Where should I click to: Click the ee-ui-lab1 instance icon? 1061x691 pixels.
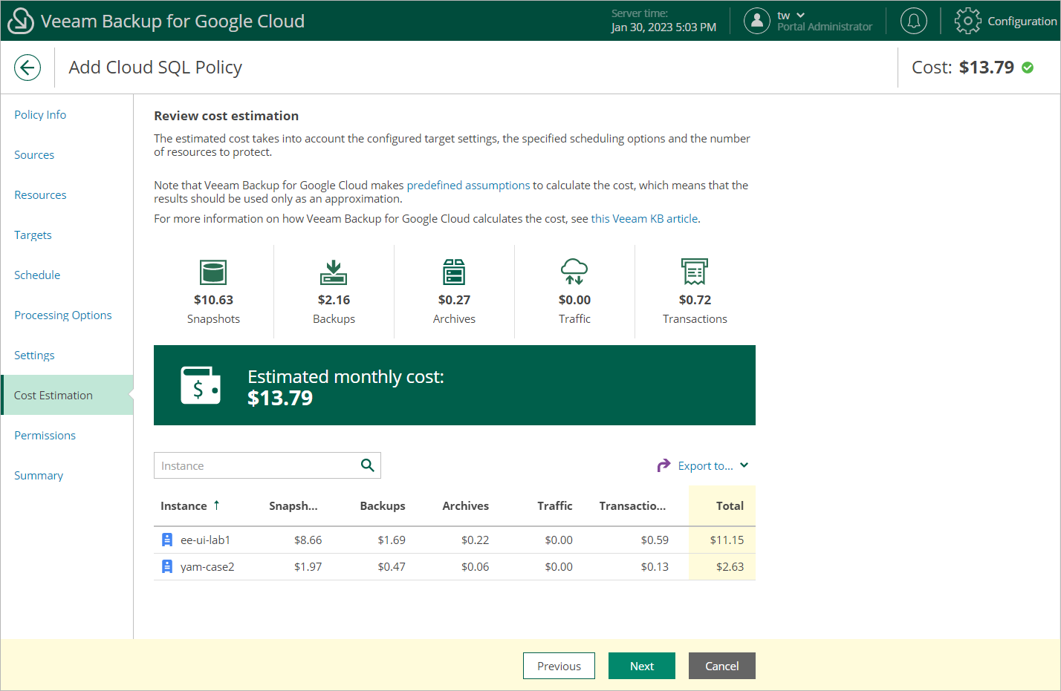(167, 540)
